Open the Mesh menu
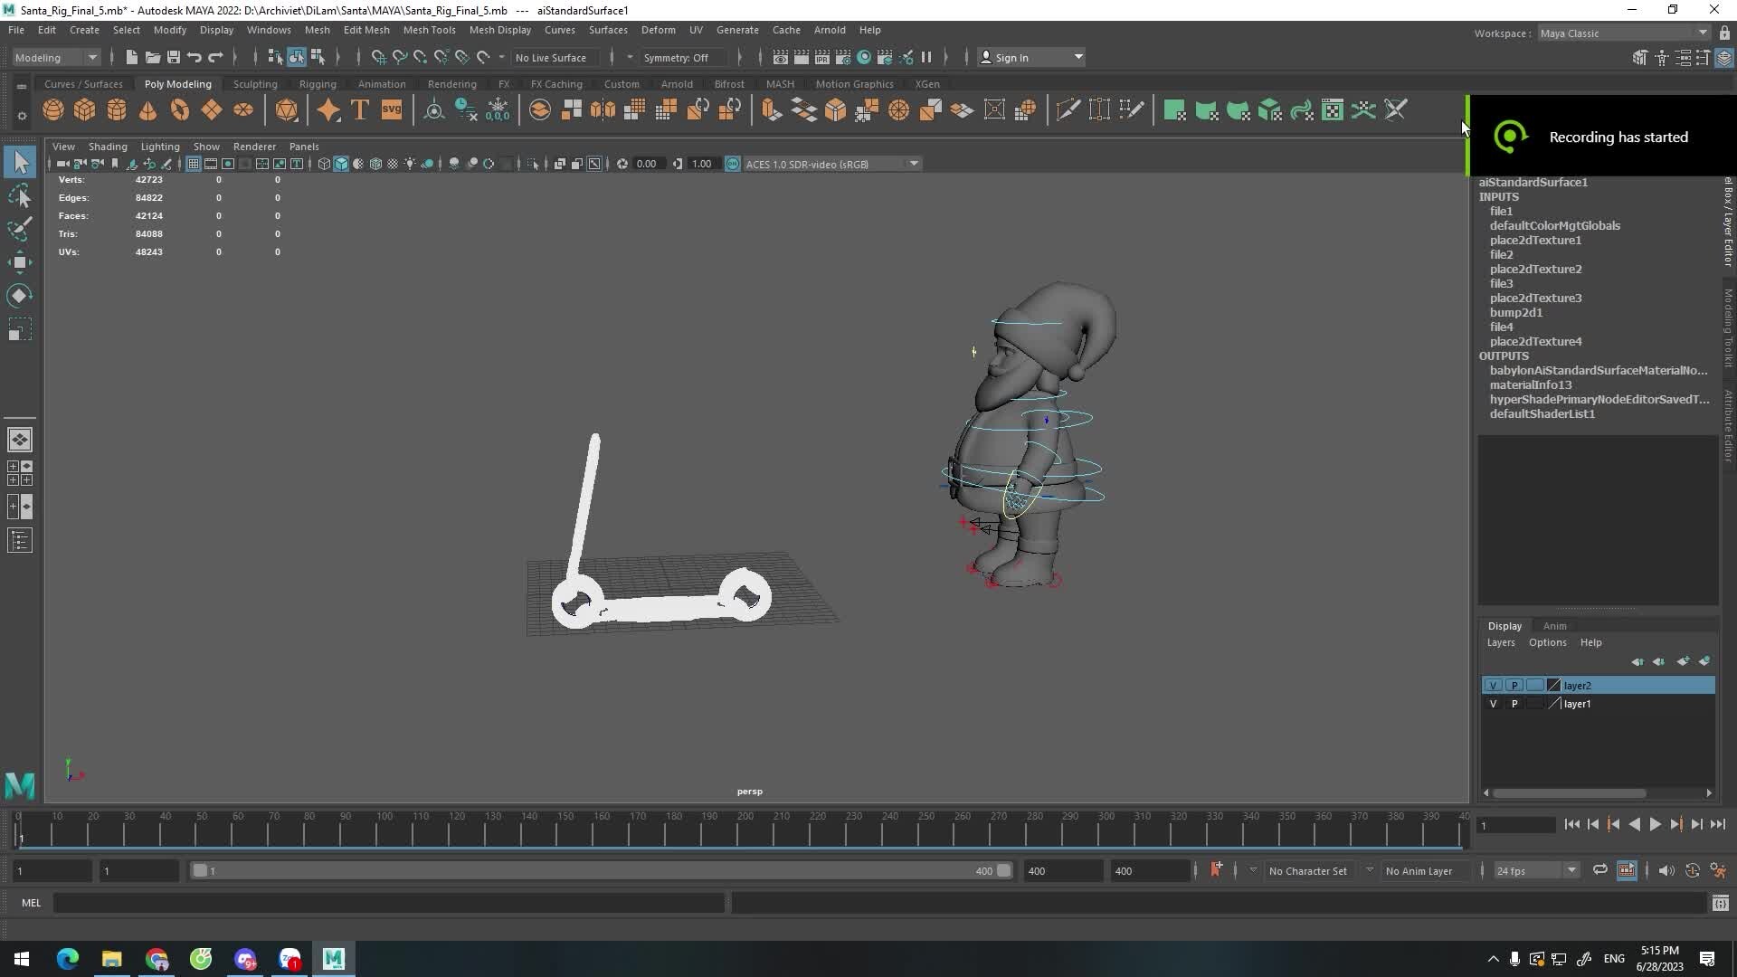This screenshot has width=1737, height=977. point(318,30)
